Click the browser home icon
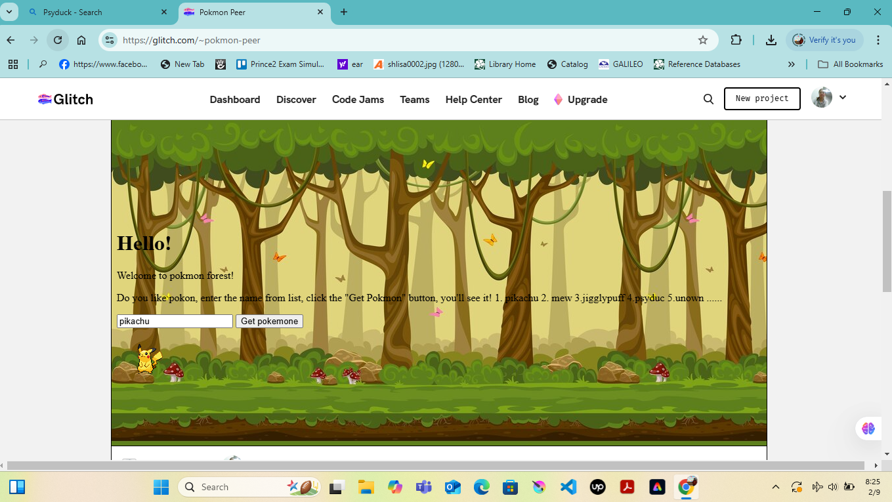This screenshot has height=502, width=892. pyautogui.click(x=81, y=40)
